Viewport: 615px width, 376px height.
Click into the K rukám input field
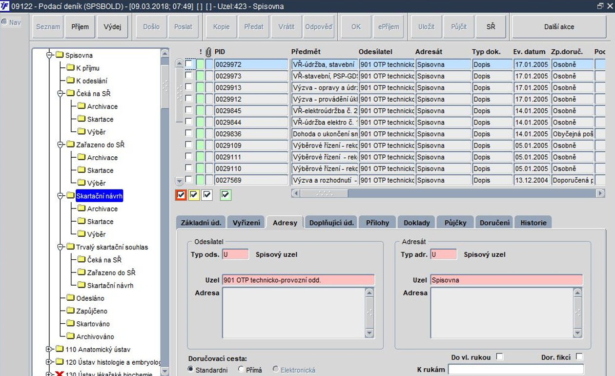(516, 370)
